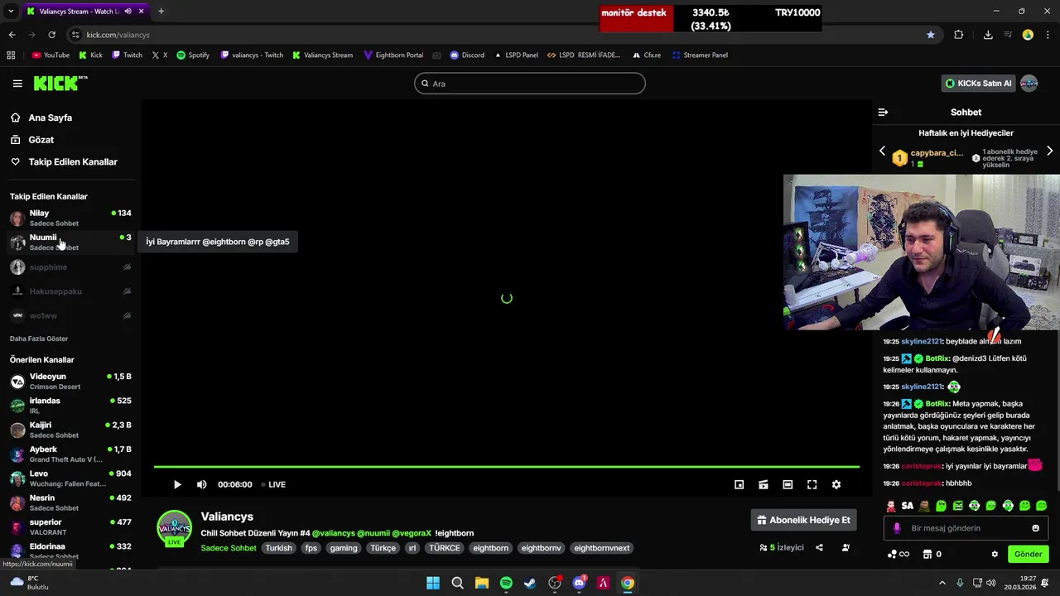The width and height of the screenshot is (1060, 596).
Task: Send the chat message with Gönder
Action: click(1028, 555)
